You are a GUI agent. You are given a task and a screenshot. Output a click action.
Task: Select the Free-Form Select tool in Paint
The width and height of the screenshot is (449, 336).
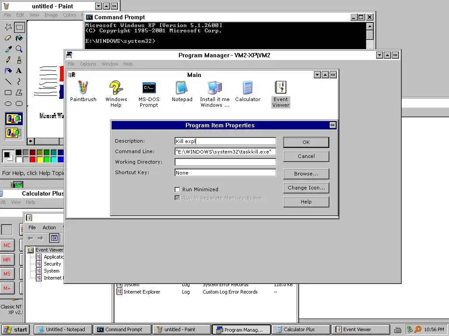coord(8,27)
